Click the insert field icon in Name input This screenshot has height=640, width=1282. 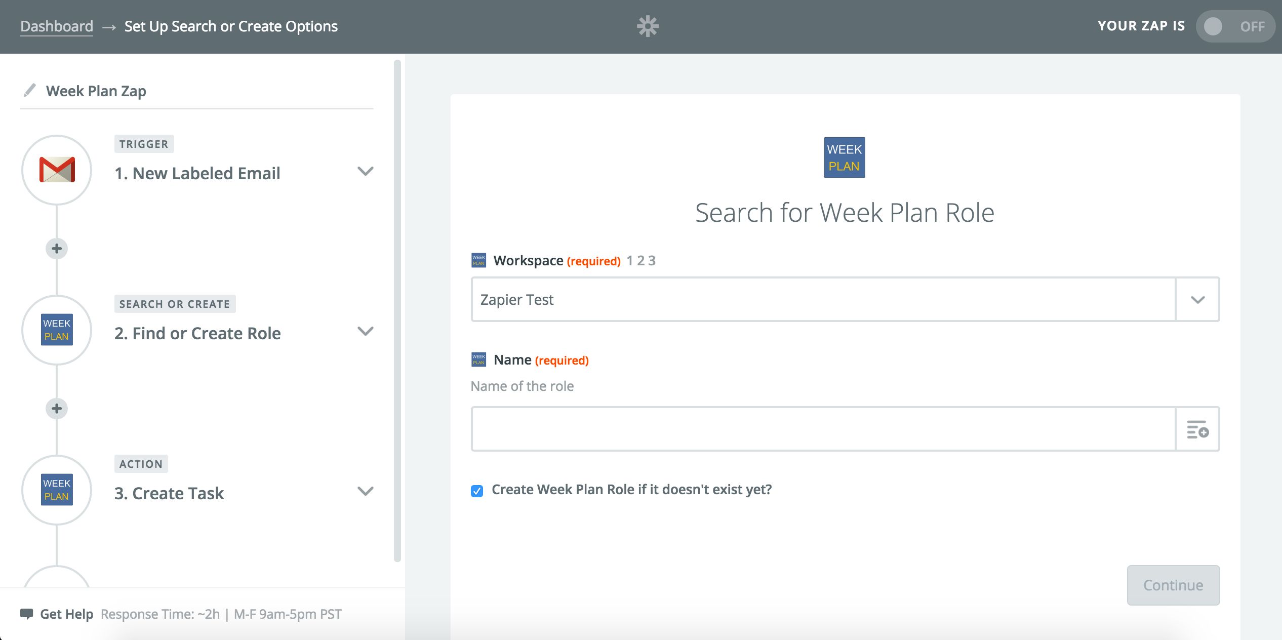pos(1197,429)
